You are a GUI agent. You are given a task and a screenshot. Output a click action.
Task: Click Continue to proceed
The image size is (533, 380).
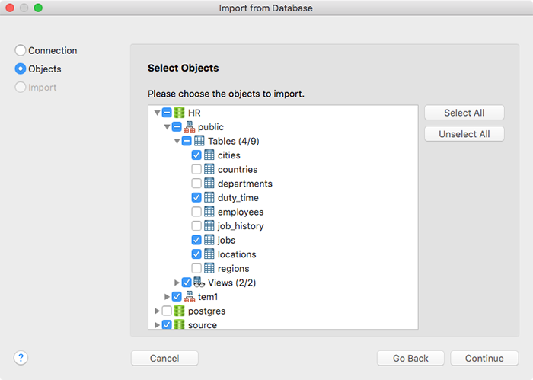(484, 358)
